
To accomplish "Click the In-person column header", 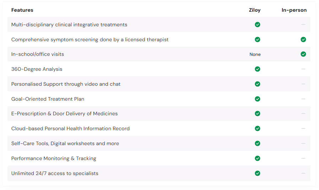I will [294, 10].
